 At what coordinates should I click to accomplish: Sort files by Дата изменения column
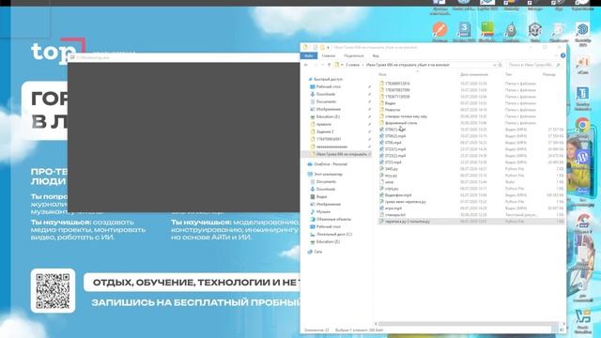[474, 74]
